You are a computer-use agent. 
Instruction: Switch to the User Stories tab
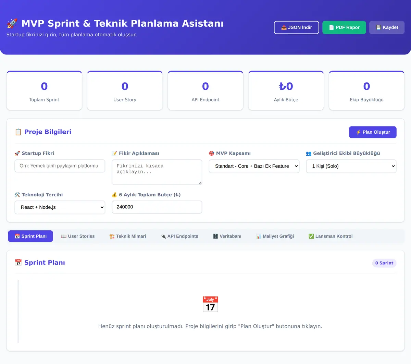click(78, 236)
